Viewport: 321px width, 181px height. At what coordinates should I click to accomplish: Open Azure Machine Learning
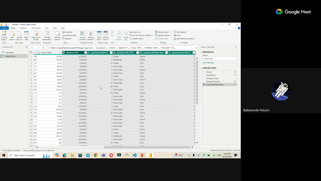pyautogui.click(x=184, y=39)
